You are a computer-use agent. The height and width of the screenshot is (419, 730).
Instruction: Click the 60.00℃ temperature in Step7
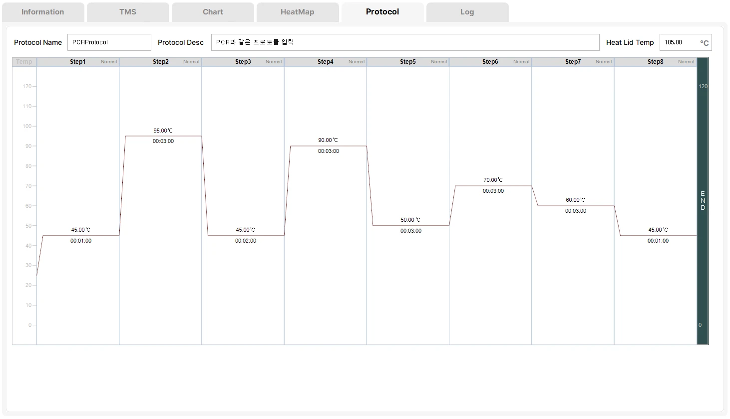tap(576, 200)
